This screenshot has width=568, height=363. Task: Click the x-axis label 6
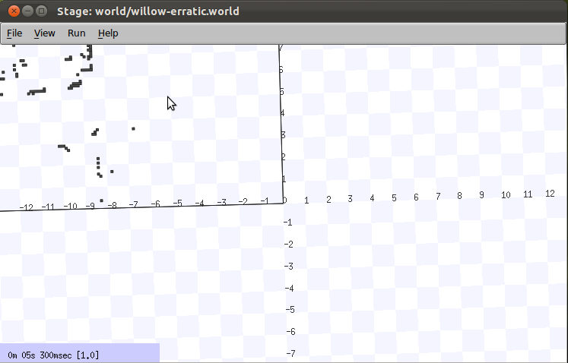click(x=416, y=197)
